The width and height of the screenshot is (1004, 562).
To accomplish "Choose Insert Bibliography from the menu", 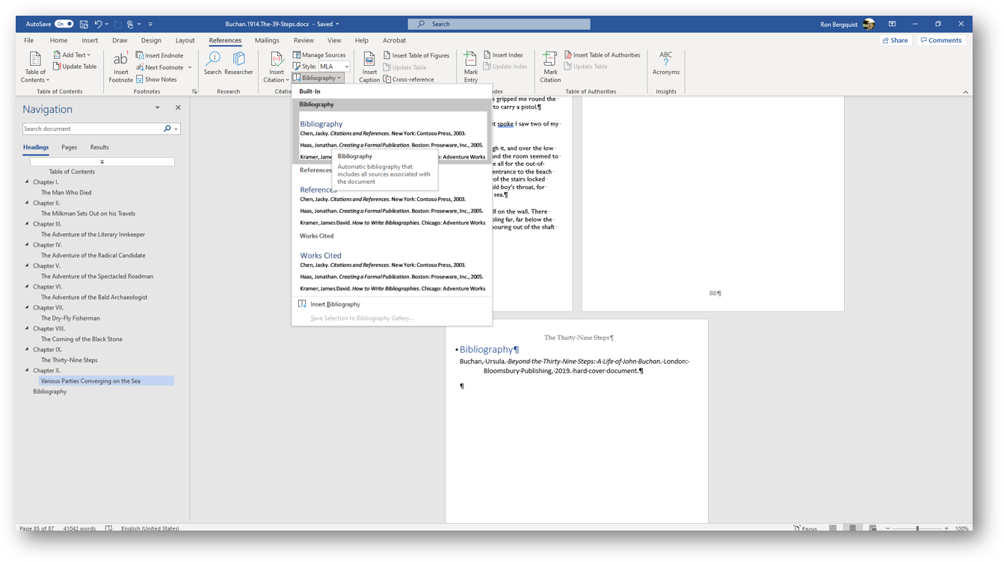I will 335,304.
